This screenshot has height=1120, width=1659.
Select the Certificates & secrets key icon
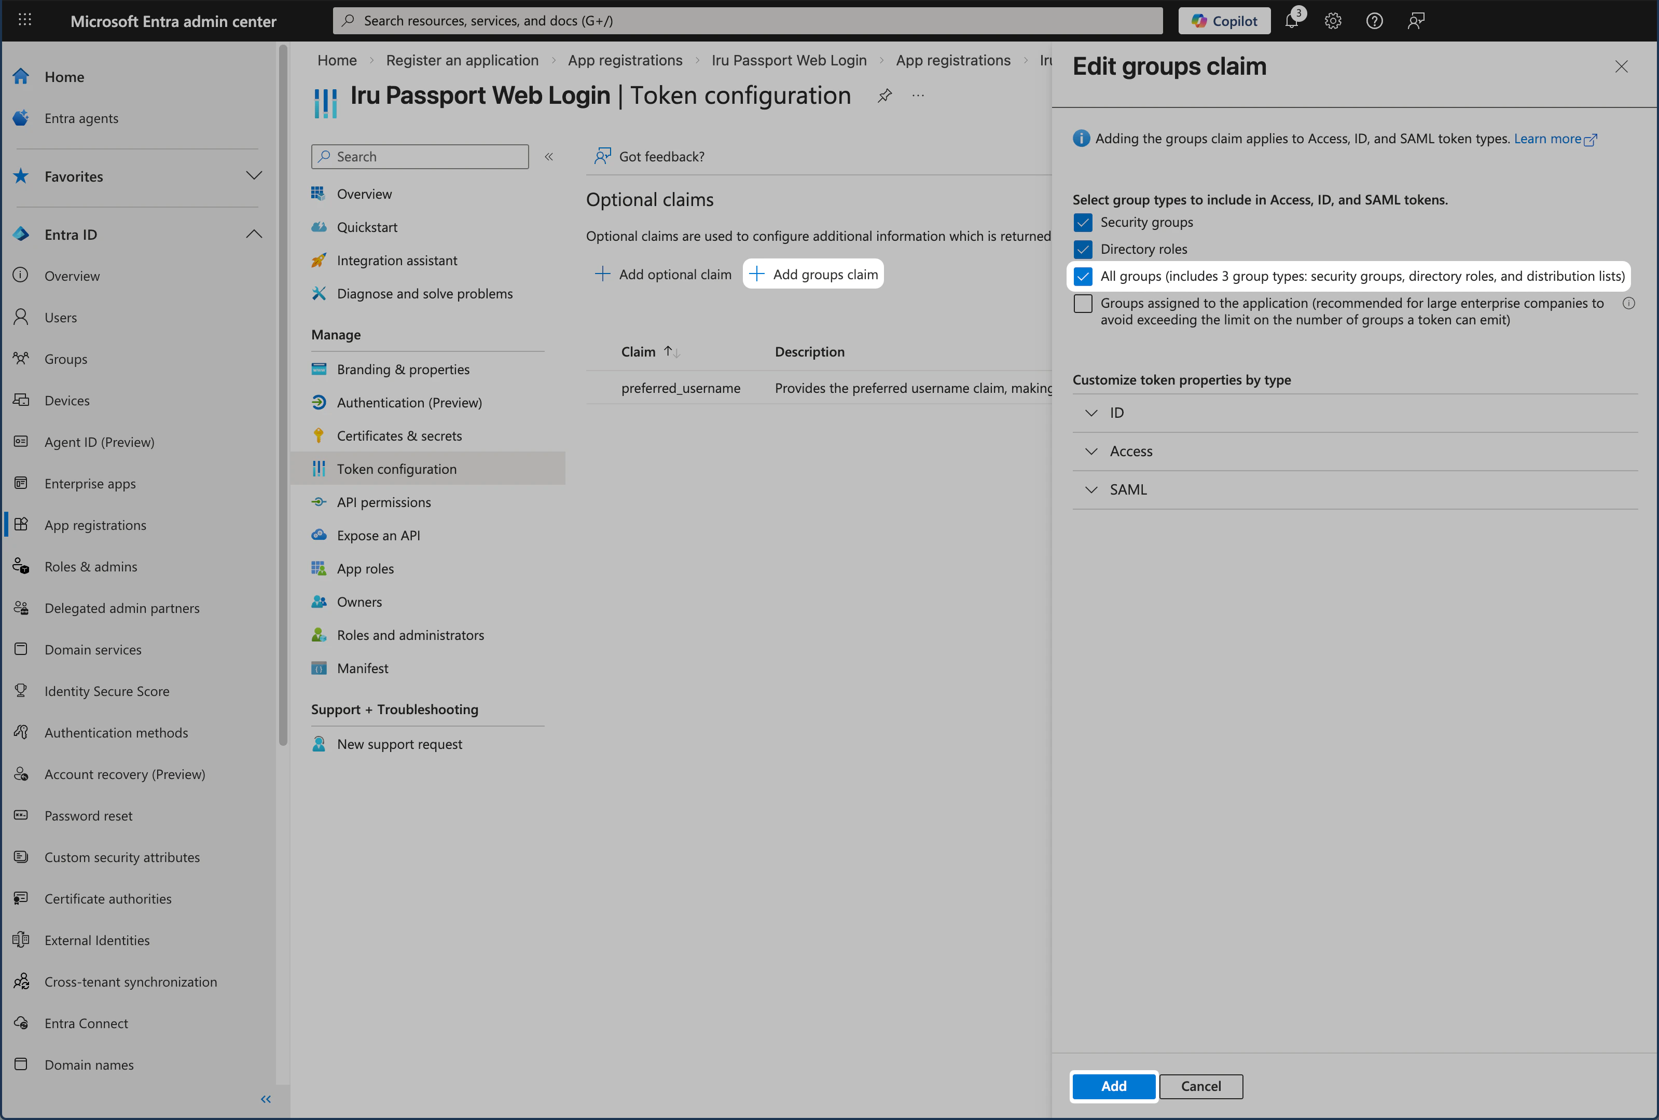[x=319, y=435]
